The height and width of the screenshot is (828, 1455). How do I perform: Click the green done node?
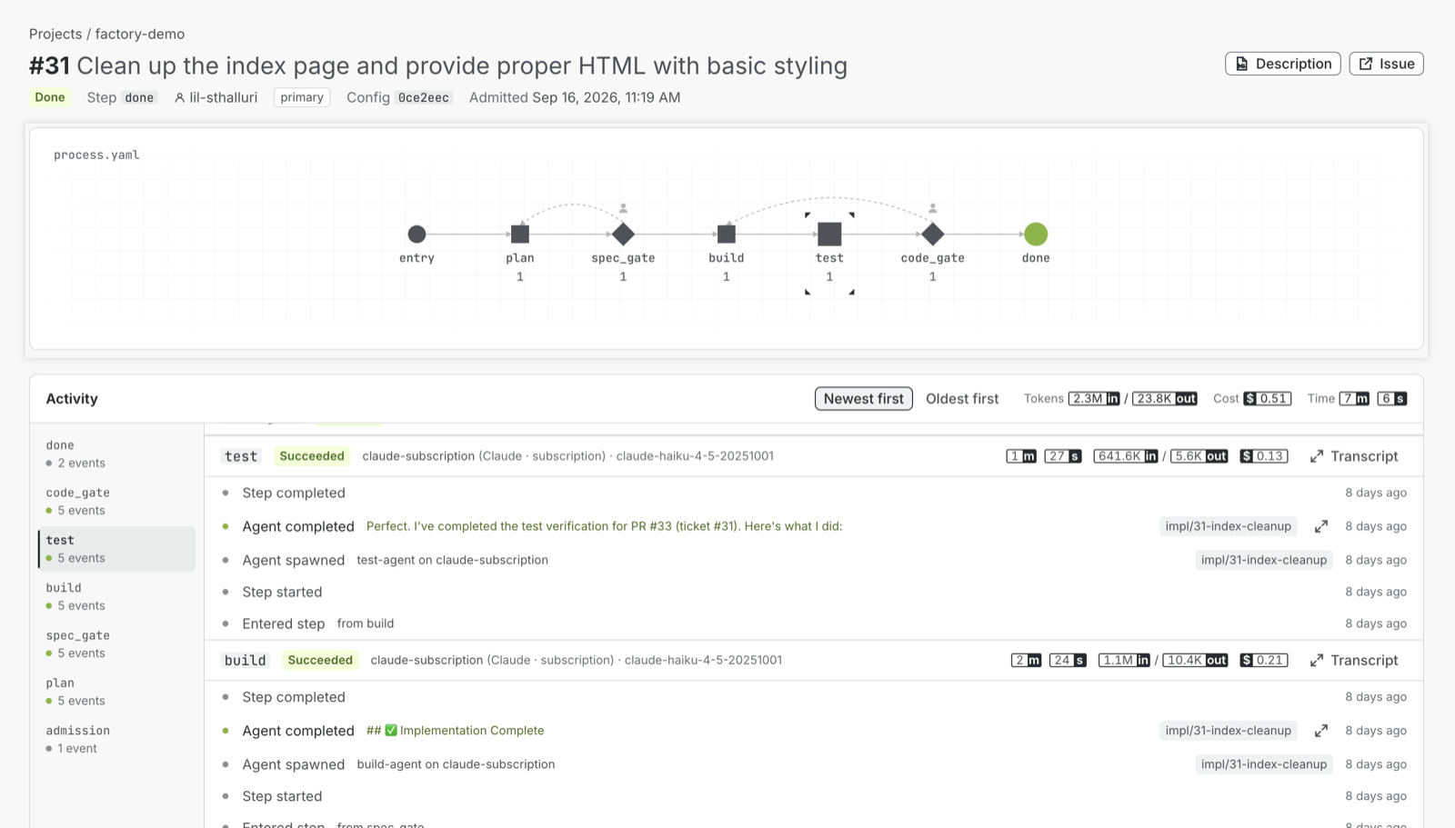tap(1036, 234)
